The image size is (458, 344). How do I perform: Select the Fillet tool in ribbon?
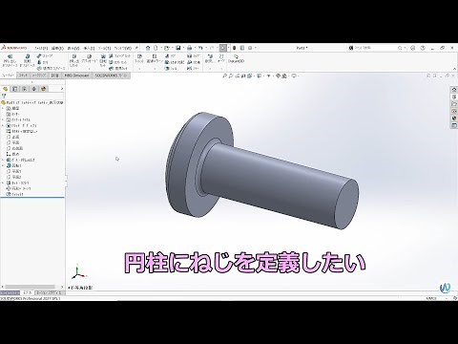pyautogui.click(x=139, y=58)
